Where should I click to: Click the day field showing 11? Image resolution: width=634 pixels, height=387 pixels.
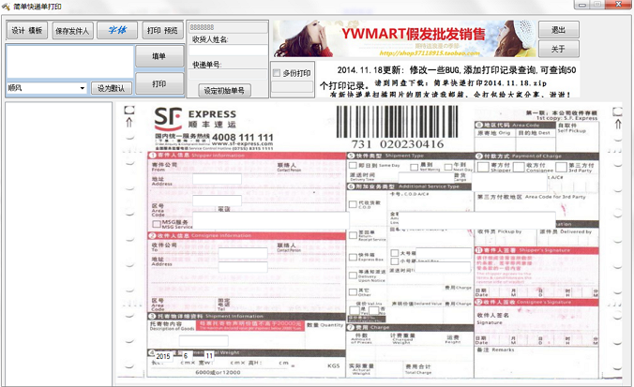pos(209,356)
